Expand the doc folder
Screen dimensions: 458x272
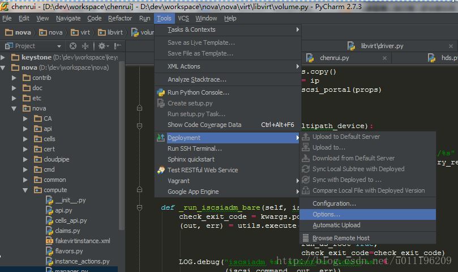pos(14,88)
